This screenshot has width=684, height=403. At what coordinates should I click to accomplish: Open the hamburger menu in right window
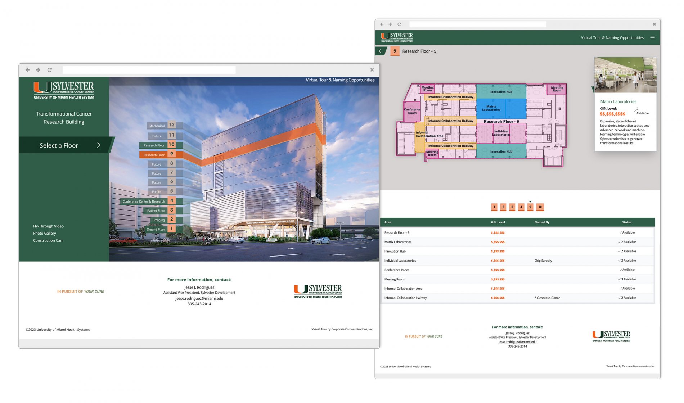pos(652,37)
